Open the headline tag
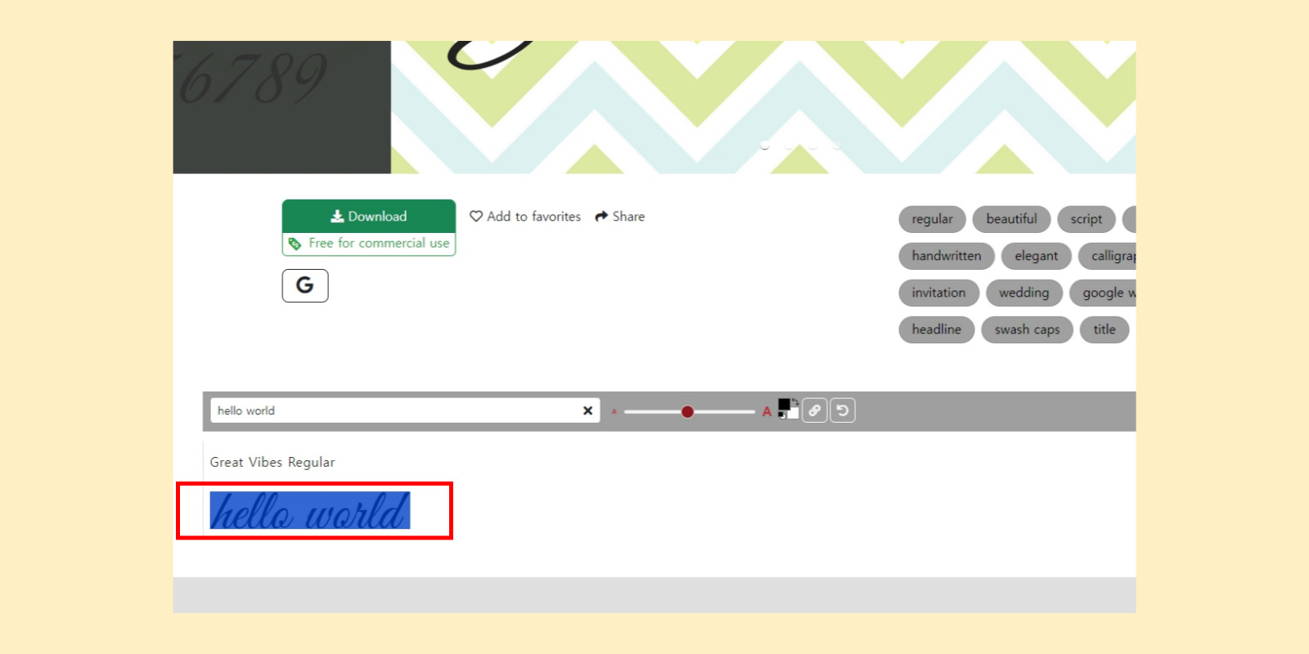The height and width of the screenshot is (654, 1309). pyautogui.click(x=936, y=329)
